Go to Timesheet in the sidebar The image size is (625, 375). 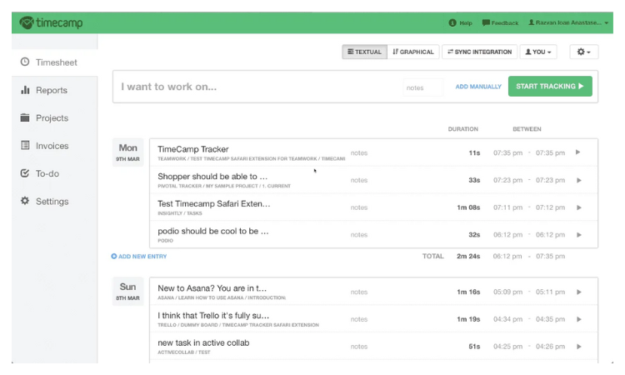[x=55, y=62]
